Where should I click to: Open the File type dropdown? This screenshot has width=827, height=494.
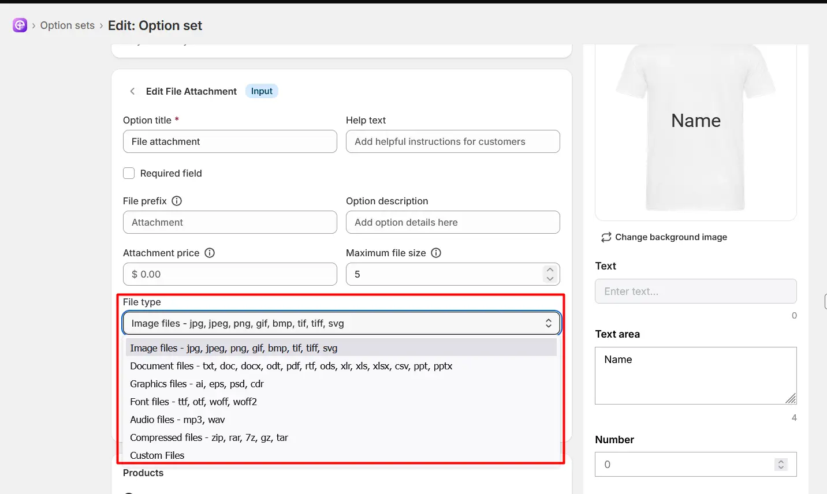point(341,323)
